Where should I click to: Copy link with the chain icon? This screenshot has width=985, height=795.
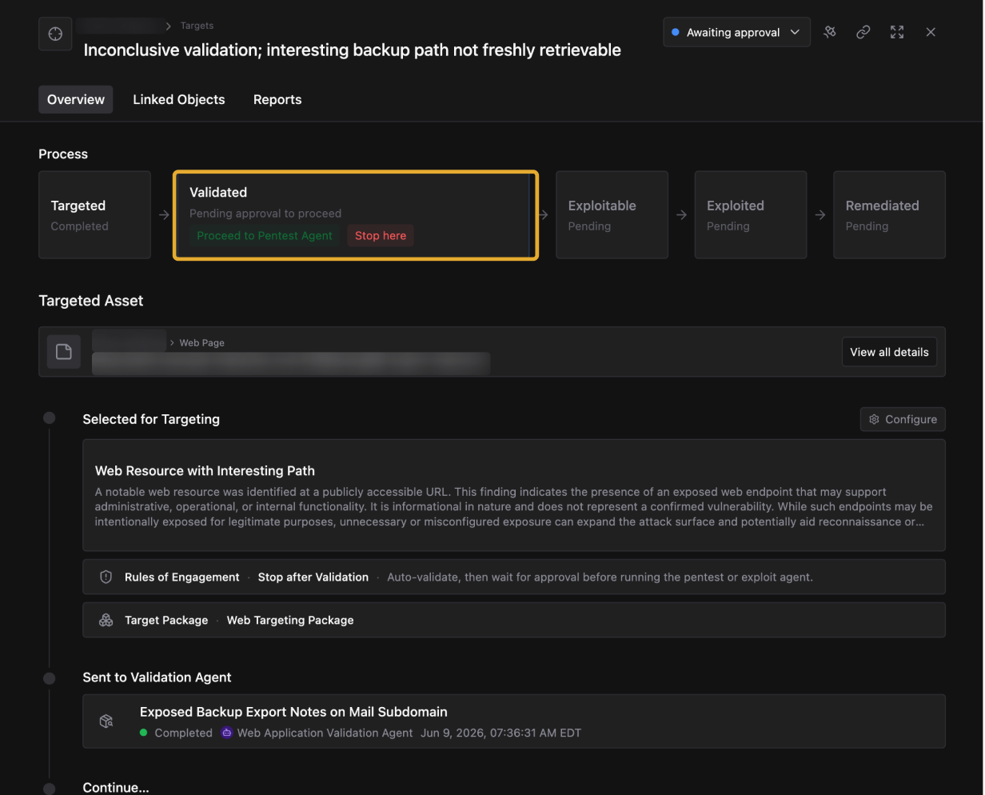point(863,32)
